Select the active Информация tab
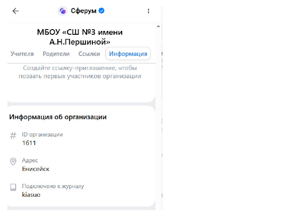286x214 pixels. pyautogui.click(x=128, y=54)
